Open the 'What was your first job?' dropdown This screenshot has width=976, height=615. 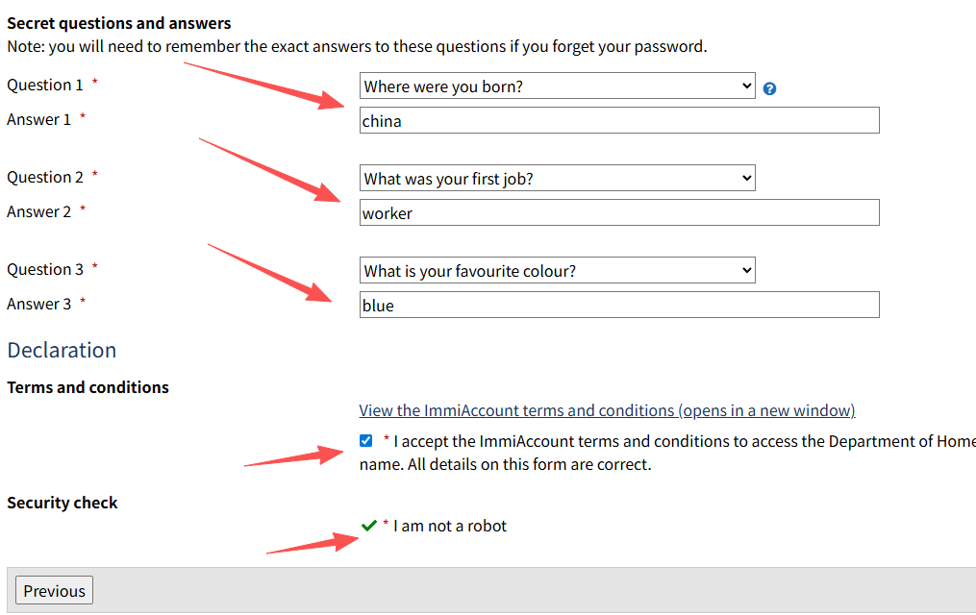click(x=557, y=178)
